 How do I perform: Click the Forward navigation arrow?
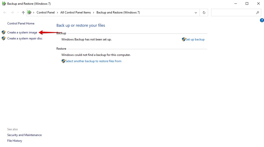(12, 12)
